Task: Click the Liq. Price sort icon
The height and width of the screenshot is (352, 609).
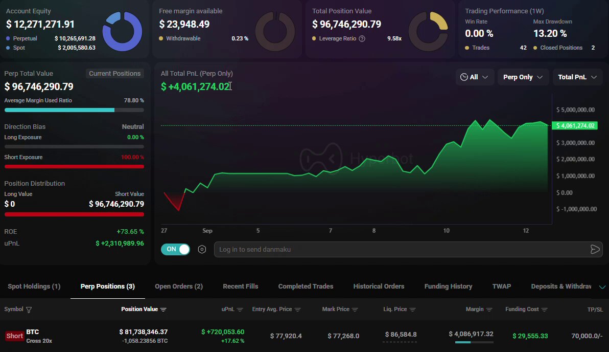Action: pyautogui.click(x=412, y=310)
